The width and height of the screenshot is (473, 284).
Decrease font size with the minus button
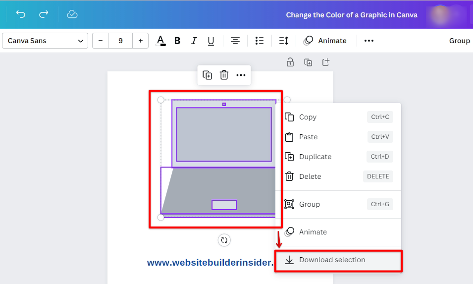pos(101,41)
